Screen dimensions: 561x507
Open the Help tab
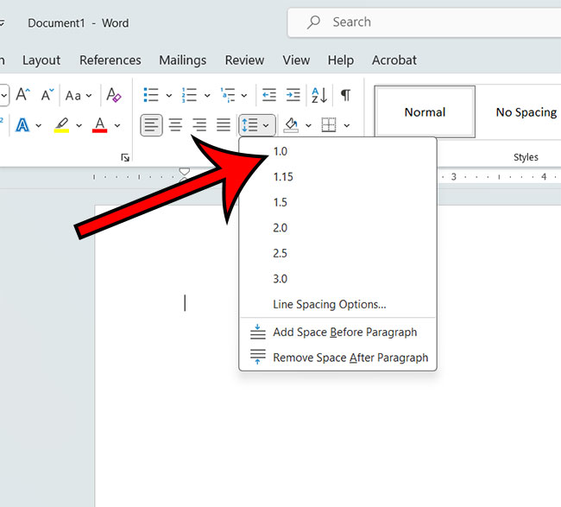341,60
